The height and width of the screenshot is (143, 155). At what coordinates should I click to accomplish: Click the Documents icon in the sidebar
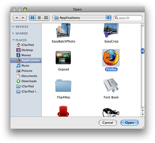18,76
